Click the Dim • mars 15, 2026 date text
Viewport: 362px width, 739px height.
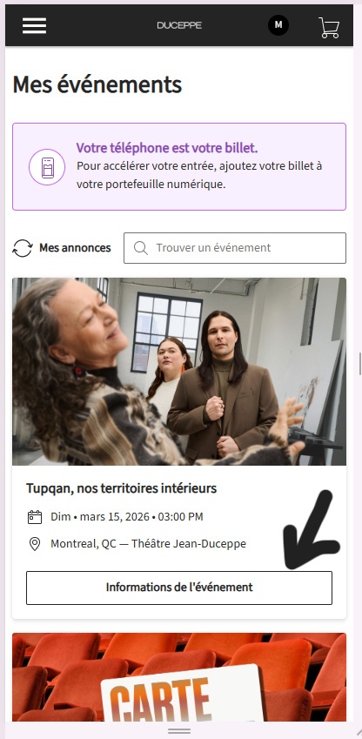101,516
